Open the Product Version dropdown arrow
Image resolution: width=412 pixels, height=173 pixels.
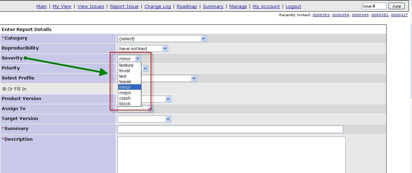tap(168, 99)
